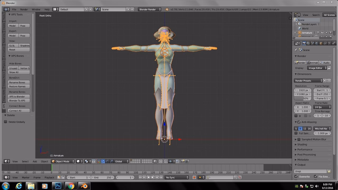Screen dimensions: 338x190
Task: Open the Global transform orientation dropdown
Action: click(122, 161)
